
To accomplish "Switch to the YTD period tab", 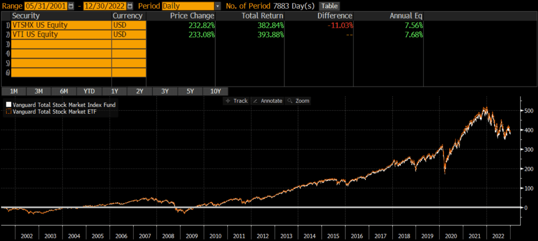I will pos(89,91).
